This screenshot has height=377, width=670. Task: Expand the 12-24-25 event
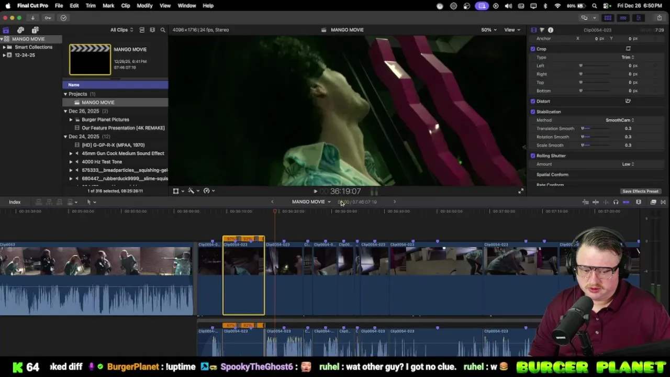[x=4, y=55]
